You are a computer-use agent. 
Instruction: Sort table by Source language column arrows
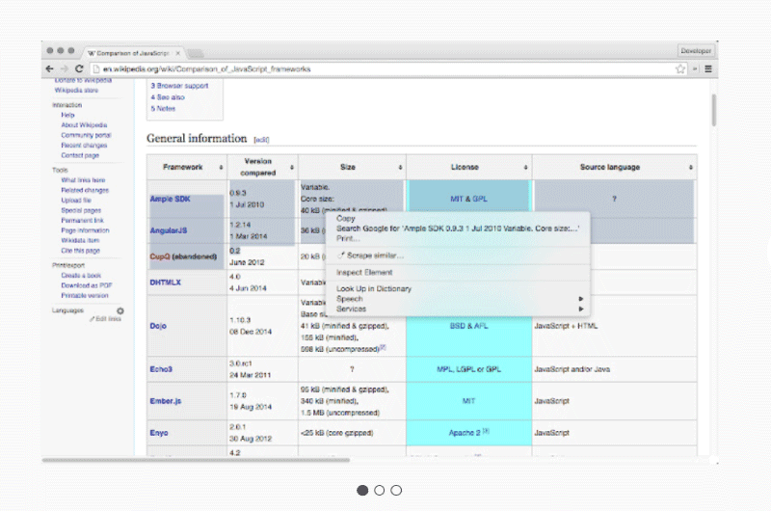(x=691, y=168)
